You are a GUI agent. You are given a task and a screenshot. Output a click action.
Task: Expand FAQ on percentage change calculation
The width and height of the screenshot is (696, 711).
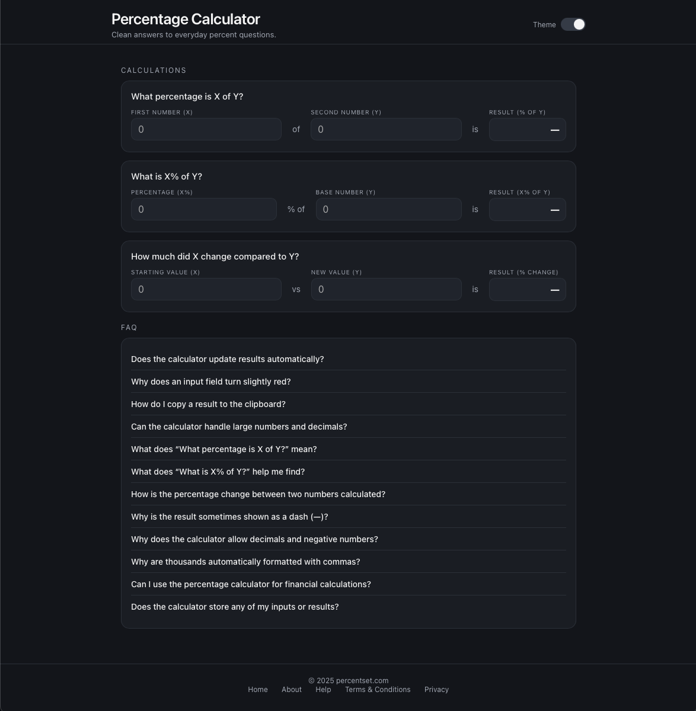[349, 494]
